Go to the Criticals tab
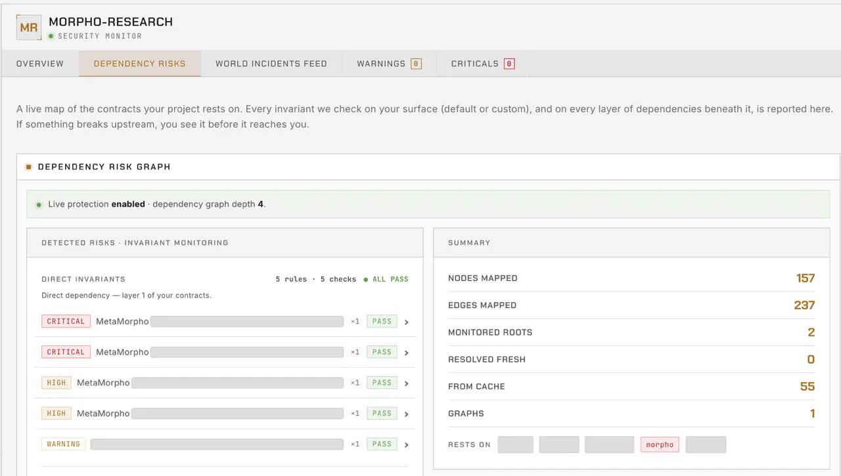 482,64
